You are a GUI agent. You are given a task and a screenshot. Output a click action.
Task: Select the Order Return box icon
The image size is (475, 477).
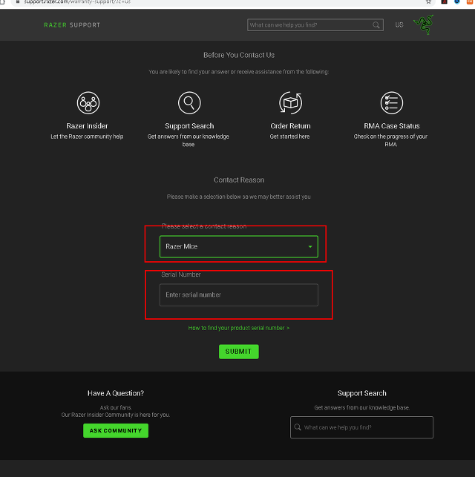click(x=291, y=103)
